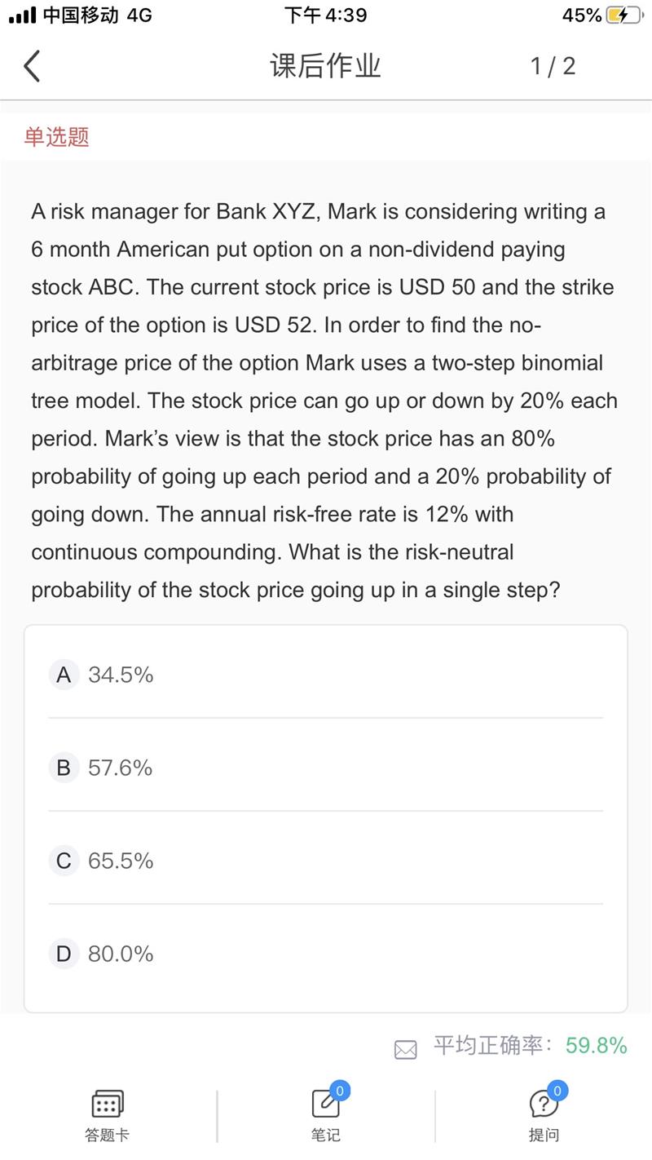The width and height of the screenshot is (652, 1160).
Task: Tap the battery indicator in status bar
Action: [x=623, y=15]
